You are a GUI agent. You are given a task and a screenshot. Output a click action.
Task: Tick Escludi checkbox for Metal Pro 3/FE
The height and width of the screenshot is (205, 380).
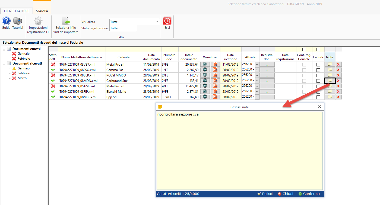[x=318, y=65]
